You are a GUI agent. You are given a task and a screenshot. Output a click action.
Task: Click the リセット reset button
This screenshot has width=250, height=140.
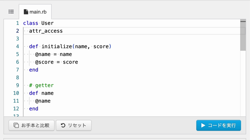pos(74,125)
